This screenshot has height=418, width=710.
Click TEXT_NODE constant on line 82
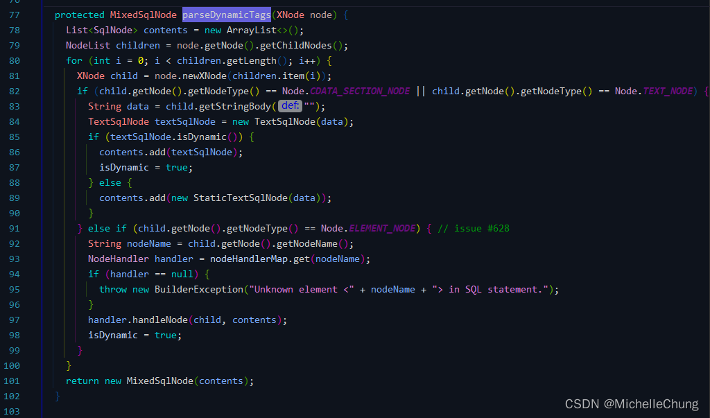[x=668, y=91]
